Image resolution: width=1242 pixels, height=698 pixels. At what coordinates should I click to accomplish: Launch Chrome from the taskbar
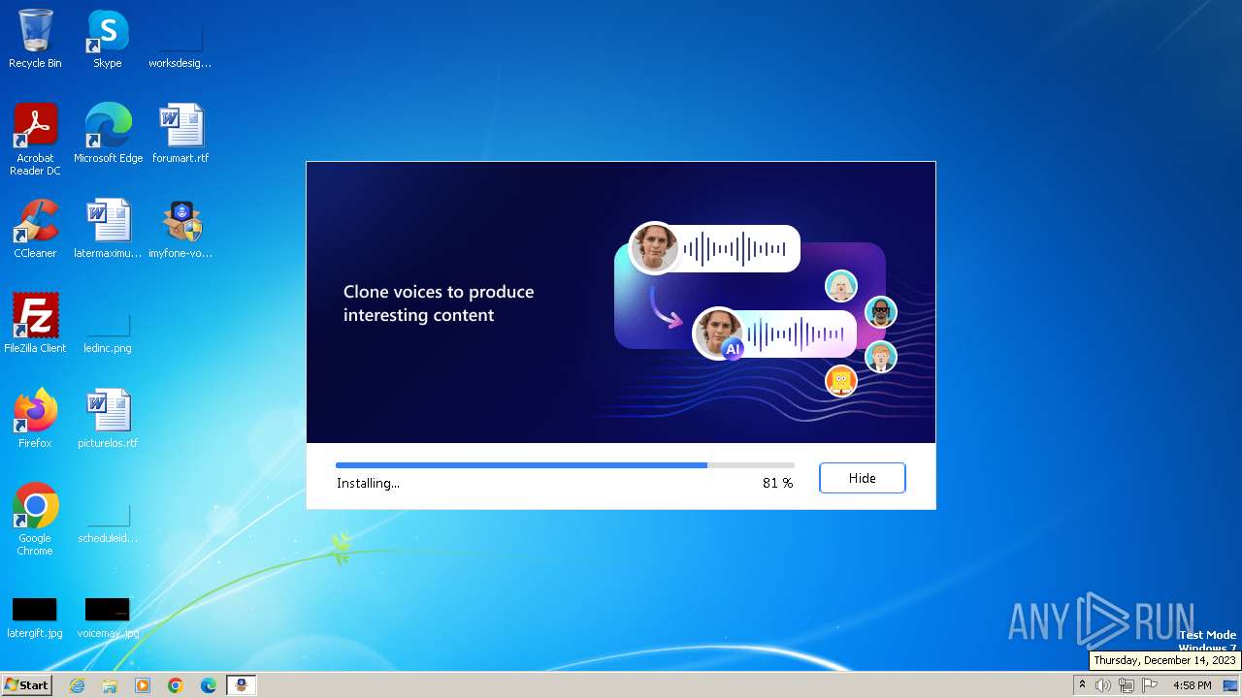pos(176,685)
